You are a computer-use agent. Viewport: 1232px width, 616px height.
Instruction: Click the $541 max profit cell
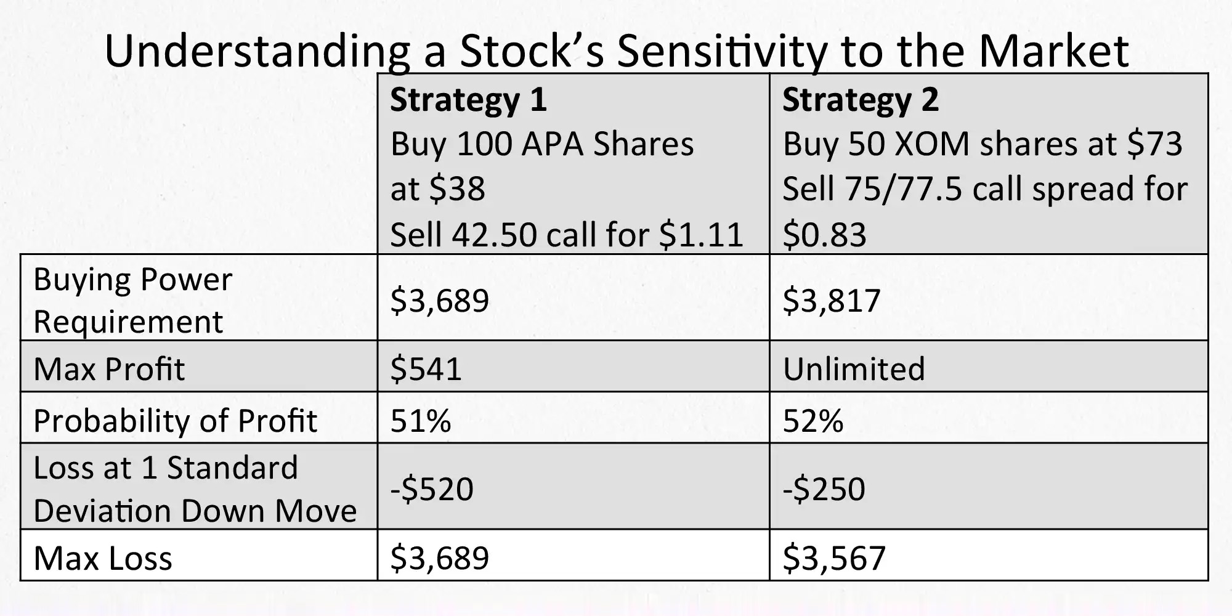tap(426, 369)
